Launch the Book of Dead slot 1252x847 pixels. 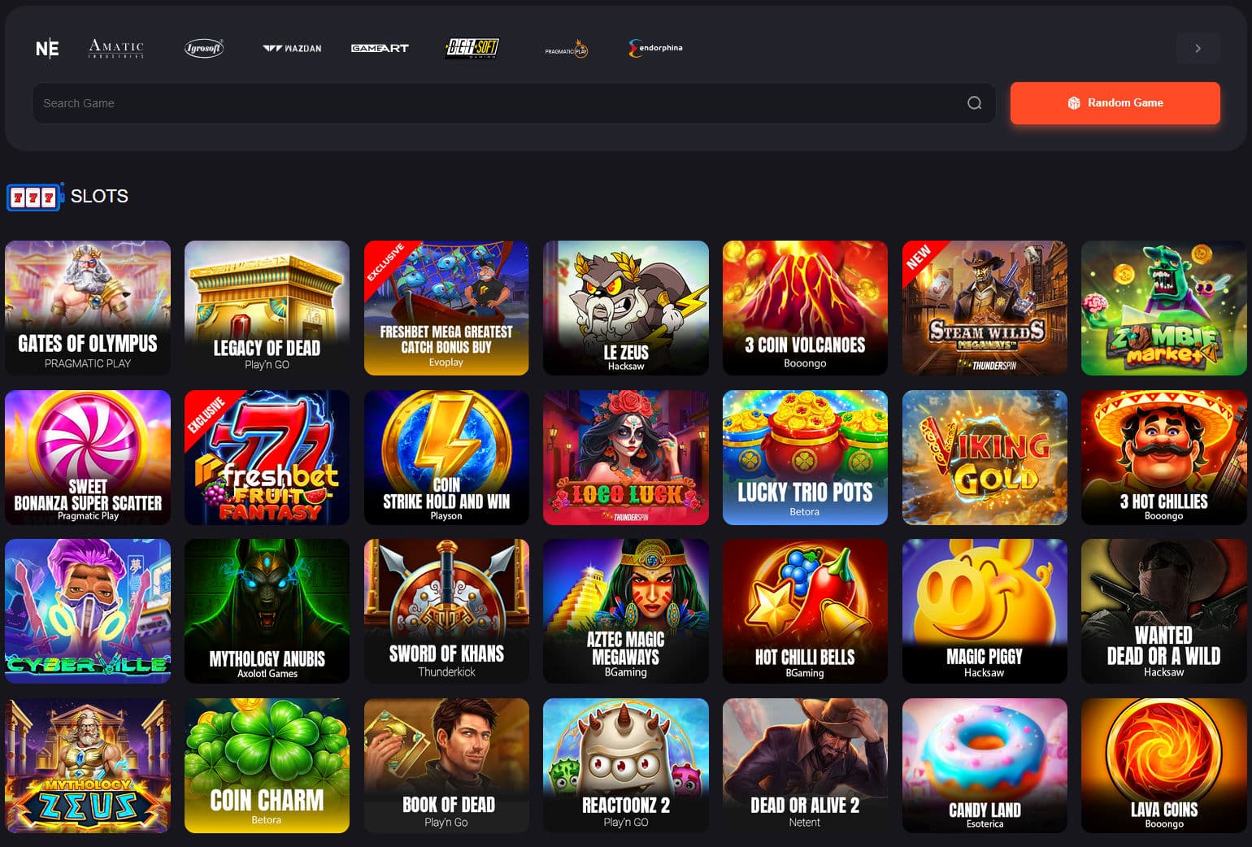coord(446,766)
